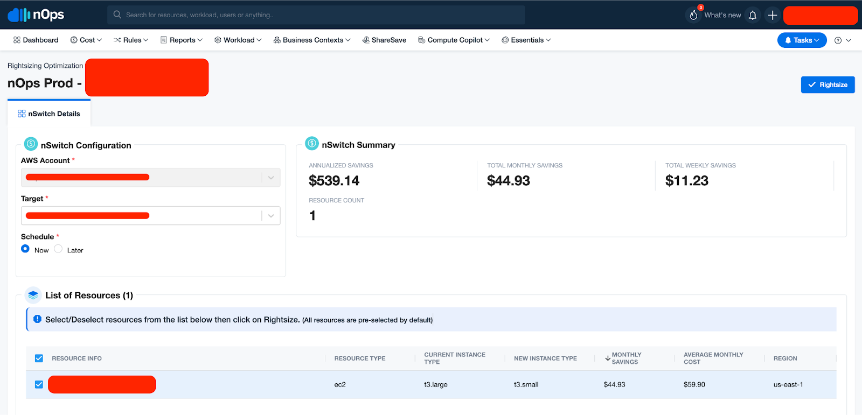Open the What's new flame icon
Viewport: 862px width, 415px height.
tap(694, 15)
